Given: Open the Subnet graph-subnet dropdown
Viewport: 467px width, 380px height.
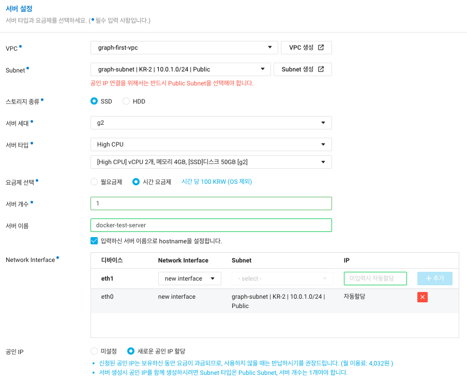Looking at the screenshot, I should (x=180, y=69).
